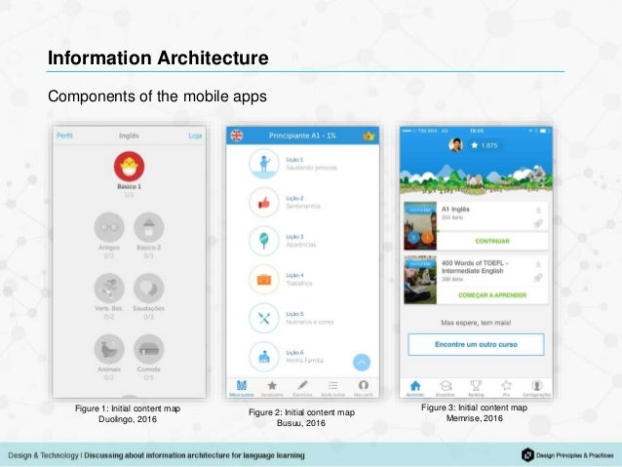Select the Configurações profile tab in Memrise
This screenshot has width=622, height=467.
537,388
